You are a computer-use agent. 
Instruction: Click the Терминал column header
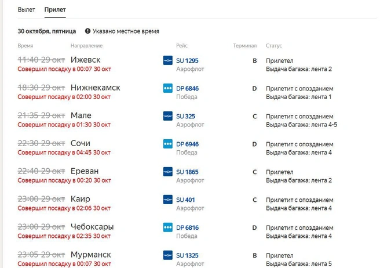point(245,46)
